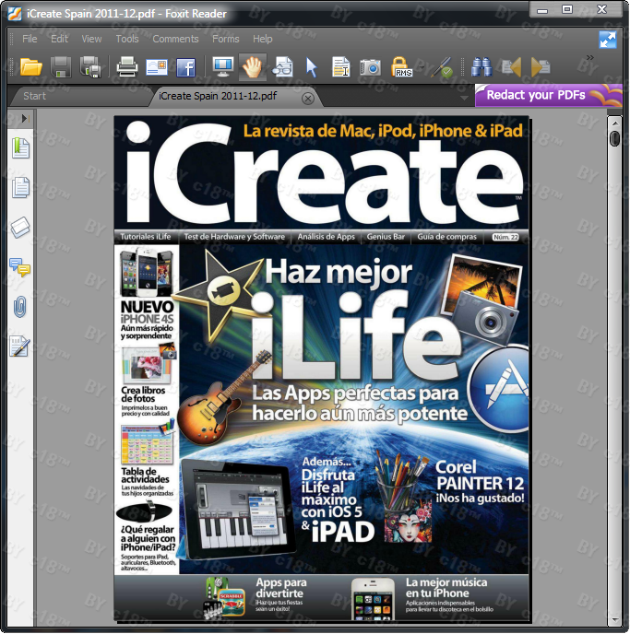630x634 pixels.
Task: Open the Bookmarks panel in the sidebar
Action: 20,148
